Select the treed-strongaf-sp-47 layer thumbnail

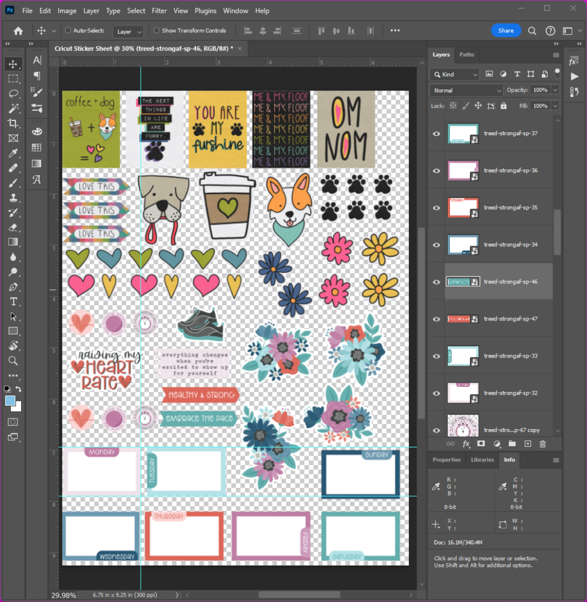463,319
